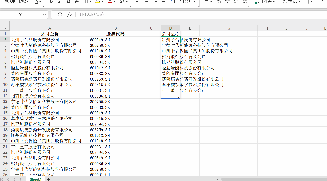
Task: Expand the borders dropdown arrow
Action: [x=91, y=2]
